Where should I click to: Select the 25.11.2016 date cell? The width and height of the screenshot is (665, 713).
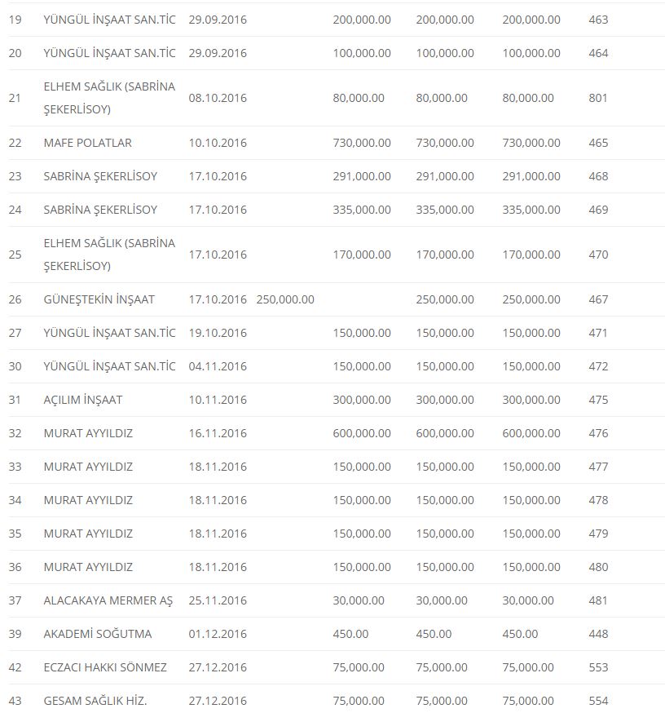[x=217, y=600]
